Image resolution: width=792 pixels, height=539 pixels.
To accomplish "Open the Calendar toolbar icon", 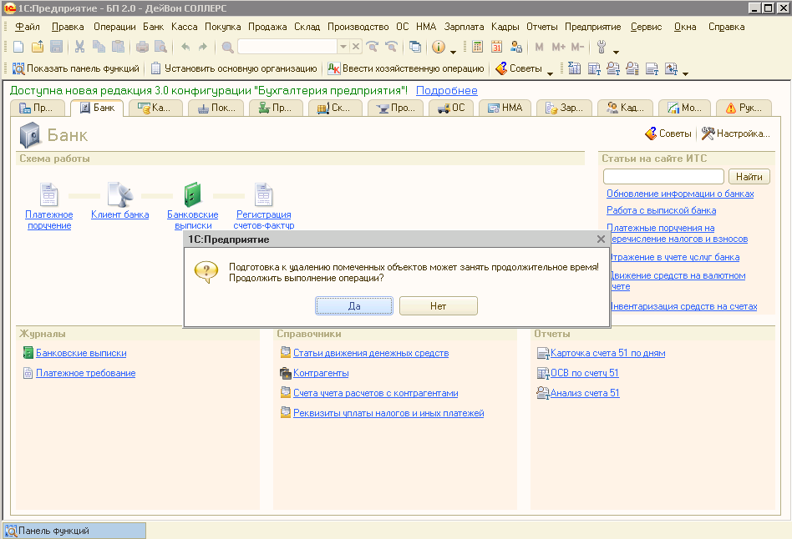I will 496,47.
